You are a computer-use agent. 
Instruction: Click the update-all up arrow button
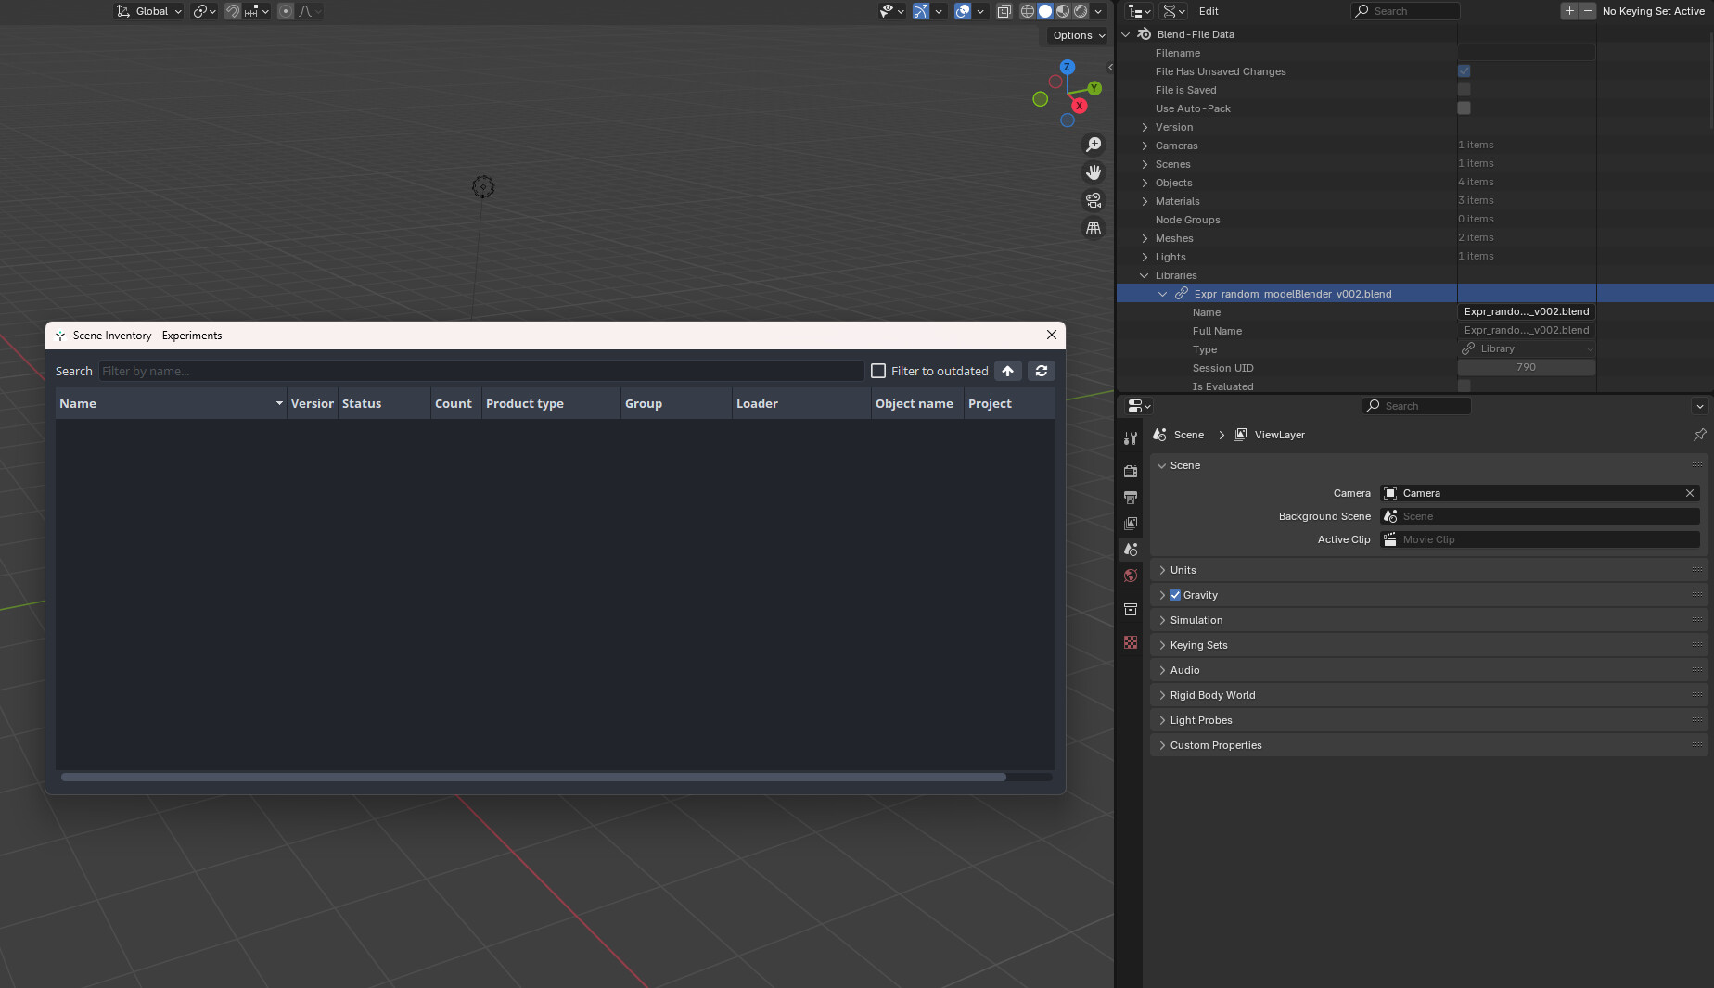1007,371
